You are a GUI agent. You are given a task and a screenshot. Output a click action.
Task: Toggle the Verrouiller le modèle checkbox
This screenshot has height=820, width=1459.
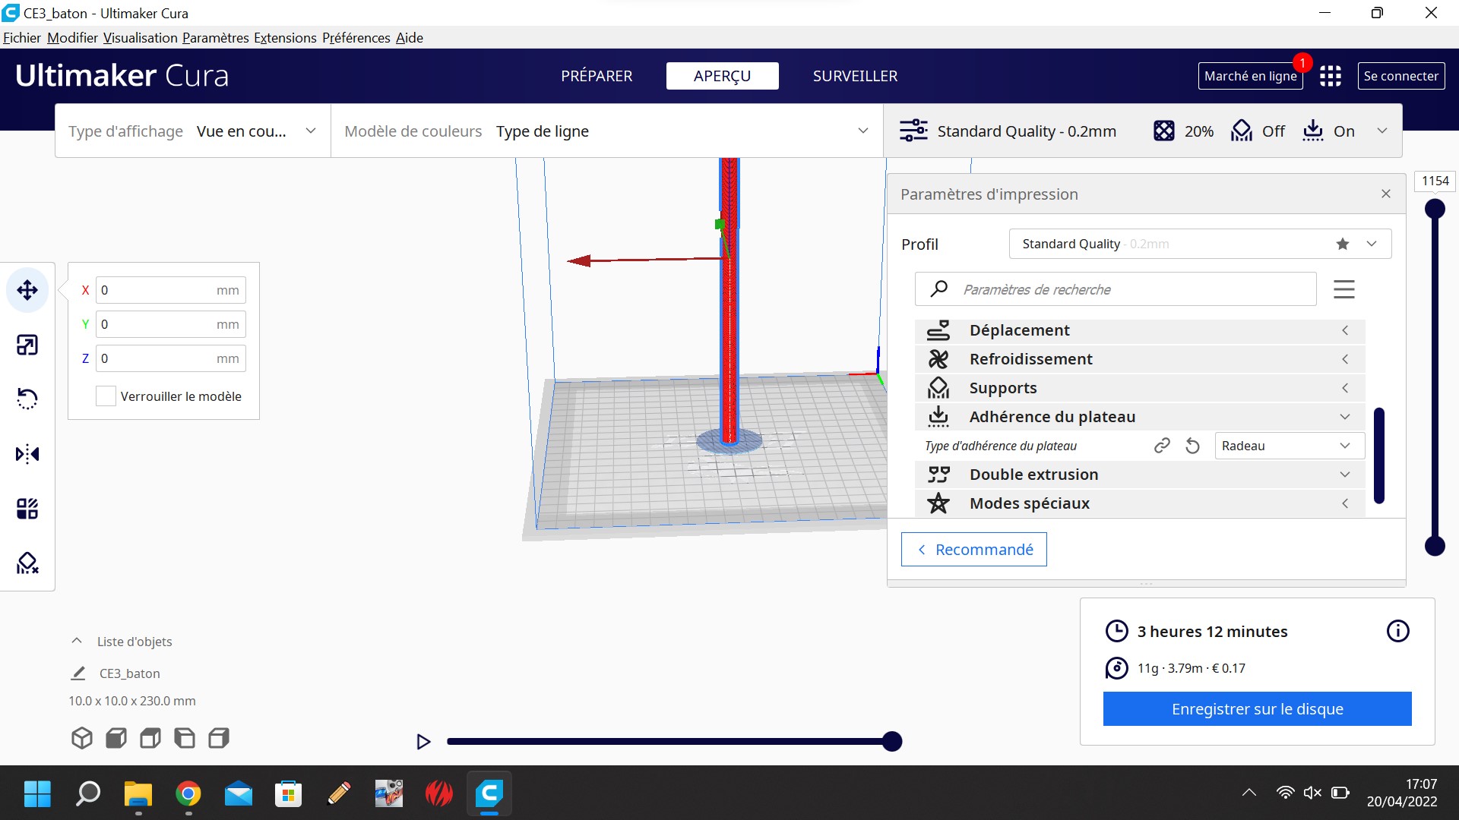pyautogui.click(x=106, y=396)
